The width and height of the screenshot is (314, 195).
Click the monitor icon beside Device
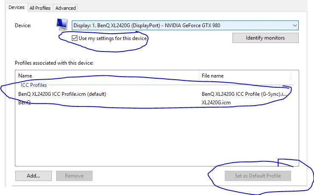click(62, 25)
